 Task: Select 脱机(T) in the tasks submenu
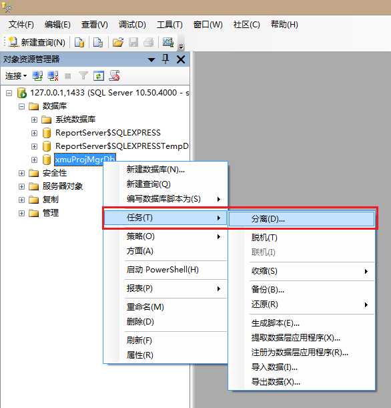pyautogui.click(x=302, y=238)
